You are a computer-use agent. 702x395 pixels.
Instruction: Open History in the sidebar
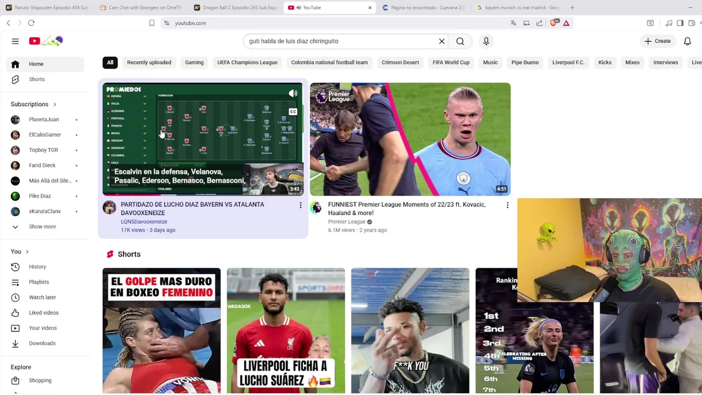point(46,267)
